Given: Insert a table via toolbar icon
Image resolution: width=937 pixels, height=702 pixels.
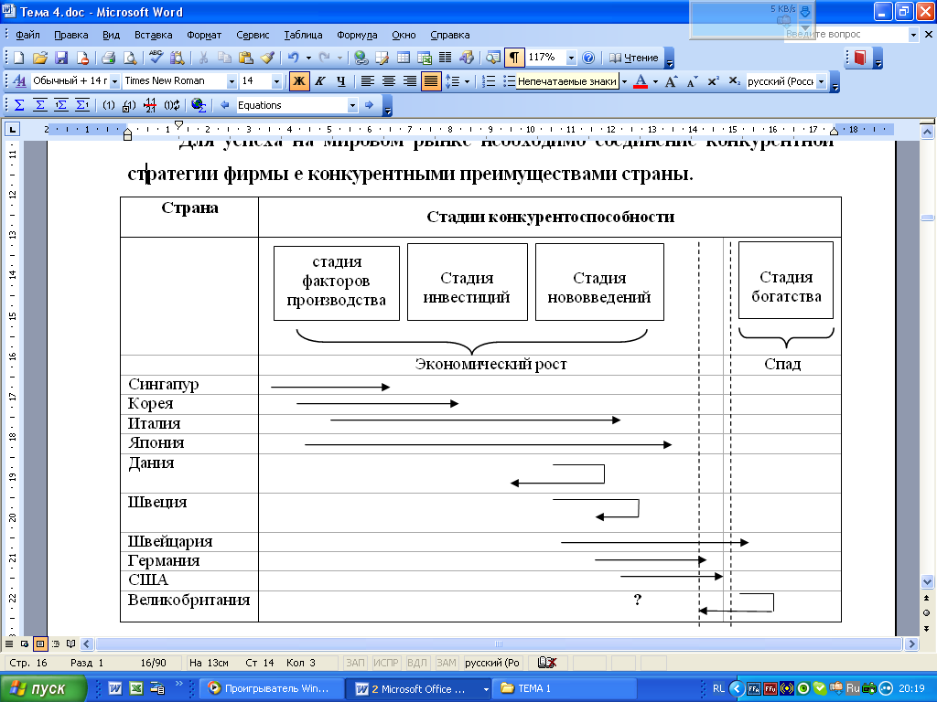Looking at the screenshot, I should (x=404, y=58).
